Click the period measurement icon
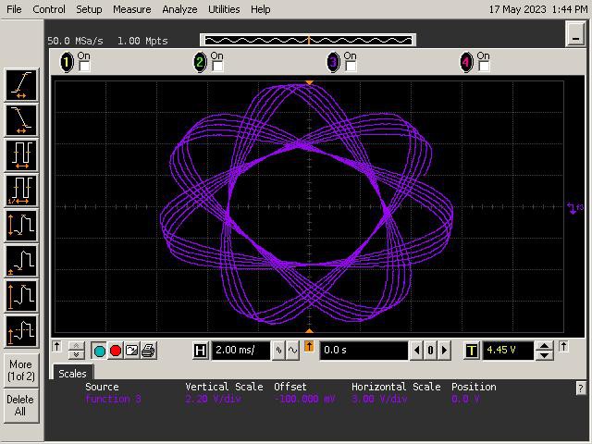Screen dimensions: 592x444 coord(21,154)
